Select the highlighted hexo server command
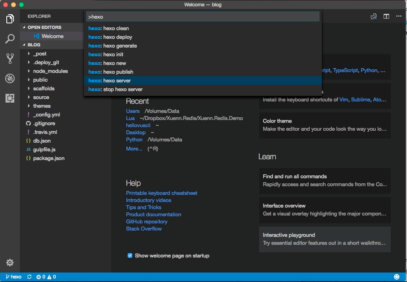407x282 pixels. (203, 80)
